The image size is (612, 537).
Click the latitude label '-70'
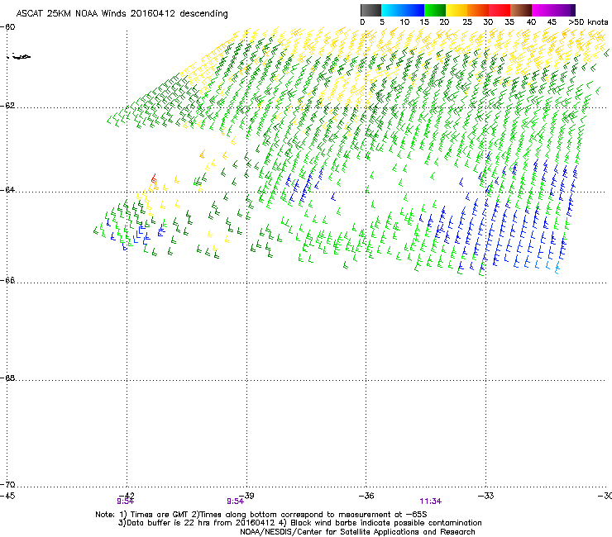click(x=7, y=484)
